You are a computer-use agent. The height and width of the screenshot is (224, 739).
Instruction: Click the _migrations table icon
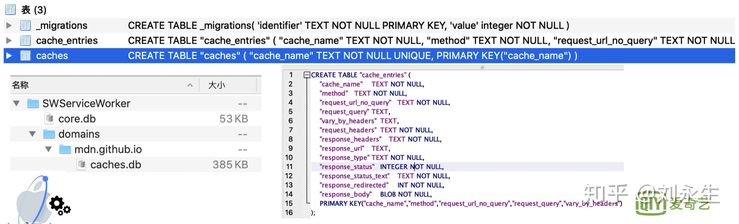25,26
